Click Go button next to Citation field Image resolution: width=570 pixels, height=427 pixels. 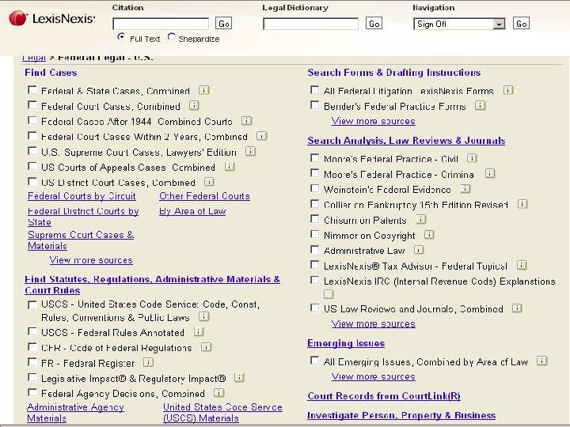coord(223,24)
